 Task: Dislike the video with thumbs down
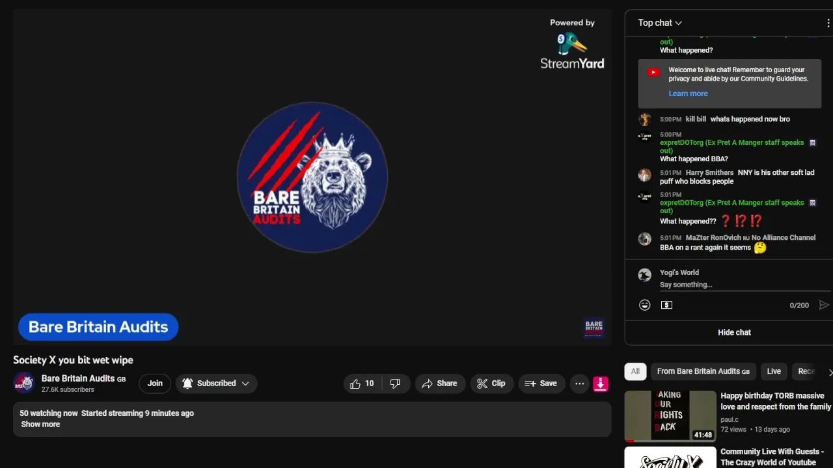point(395,383)
